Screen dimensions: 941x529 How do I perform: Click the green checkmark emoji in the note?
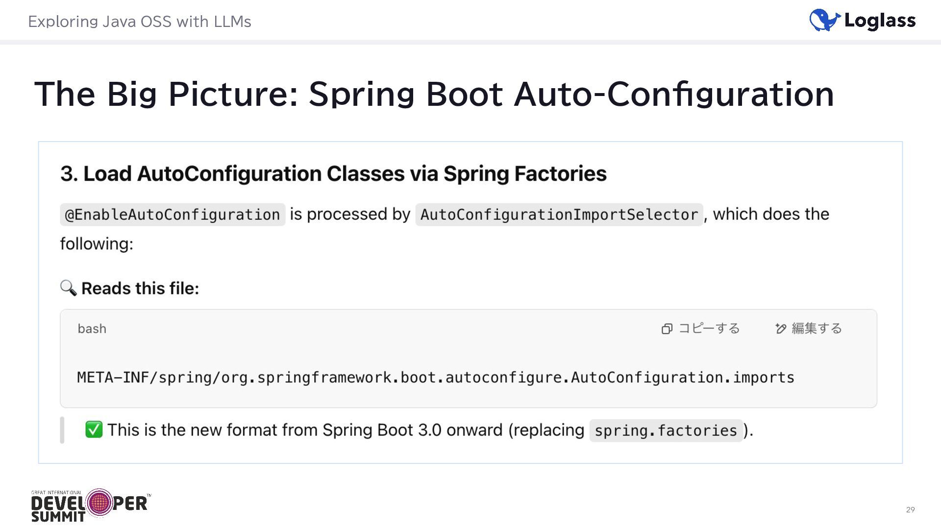pos(94,430)
